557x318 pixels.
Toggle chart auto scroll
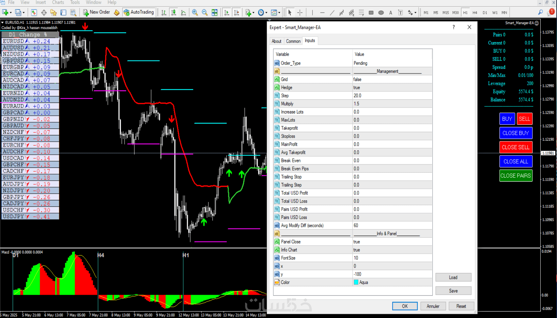pyautogui.click(x=226, y=12)
